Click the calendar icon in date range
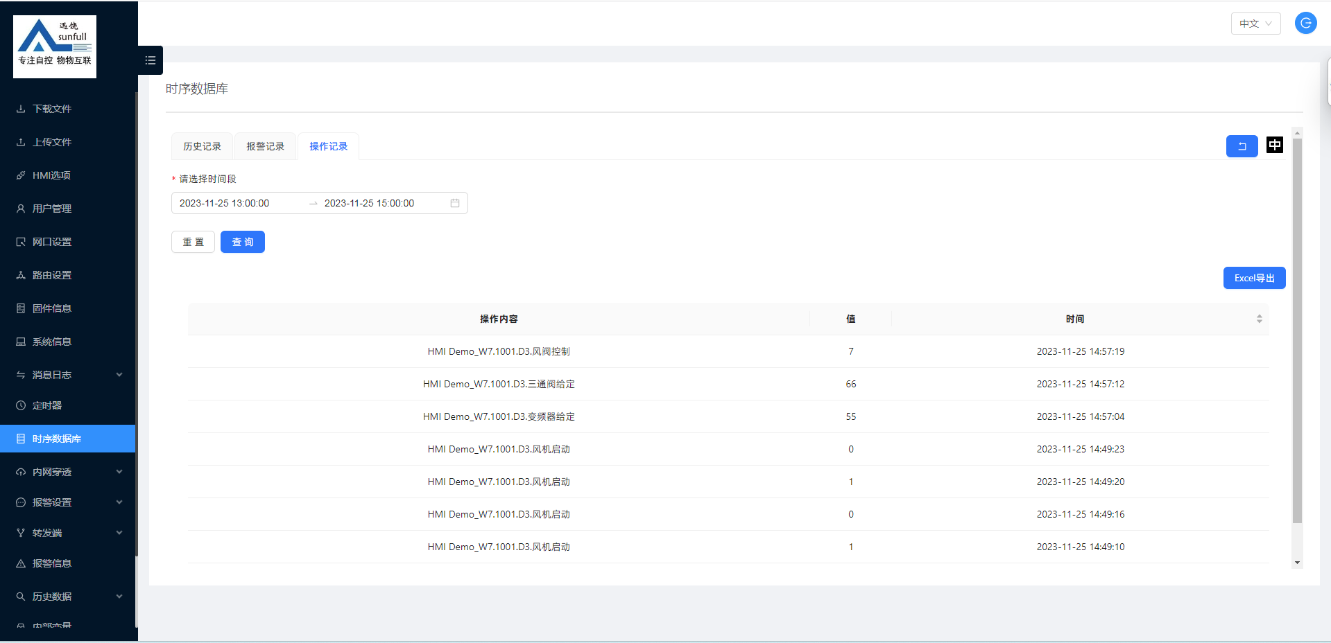The height and width of the screenshot is (643, 1331). (455, 203)
